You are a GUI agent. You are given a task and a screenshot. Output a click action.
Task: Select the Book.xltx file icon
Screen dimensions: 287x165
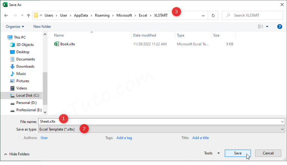56,44
